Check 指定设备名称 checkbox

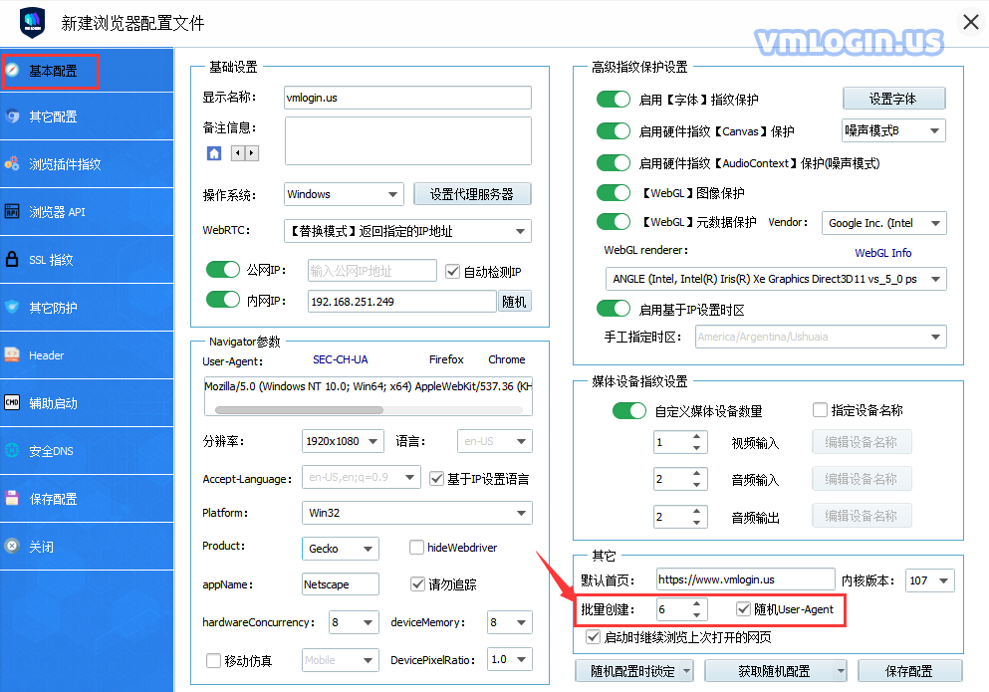pyautogui.click(x=820, y=410)
